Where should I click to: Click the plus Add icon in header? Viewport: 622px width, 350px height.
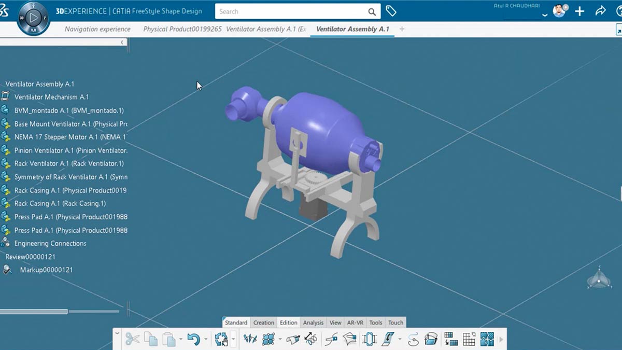(579, 11)
